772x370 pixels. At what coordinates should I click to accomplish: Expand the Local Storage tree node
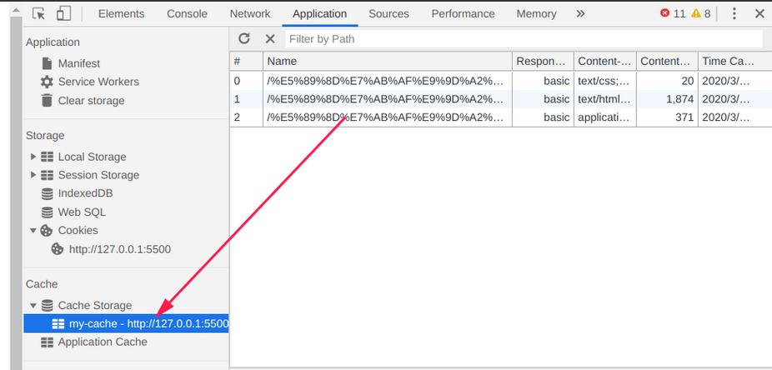33,157
